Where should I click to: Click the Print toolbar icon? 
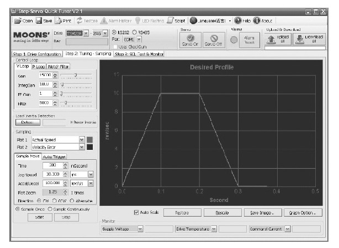click(58, 21)
